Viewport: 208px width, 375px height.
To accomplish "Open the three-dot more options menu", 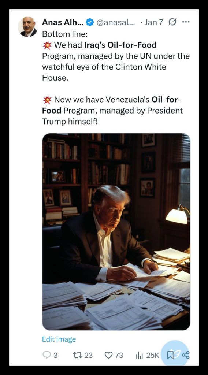I will (186, 22).
